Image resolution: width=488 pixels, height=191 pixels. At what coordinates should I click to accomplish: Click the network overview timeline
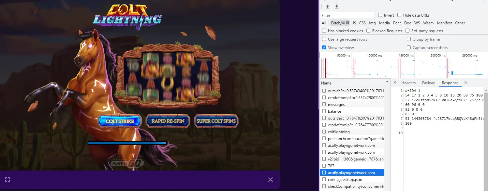pos(404,65)
